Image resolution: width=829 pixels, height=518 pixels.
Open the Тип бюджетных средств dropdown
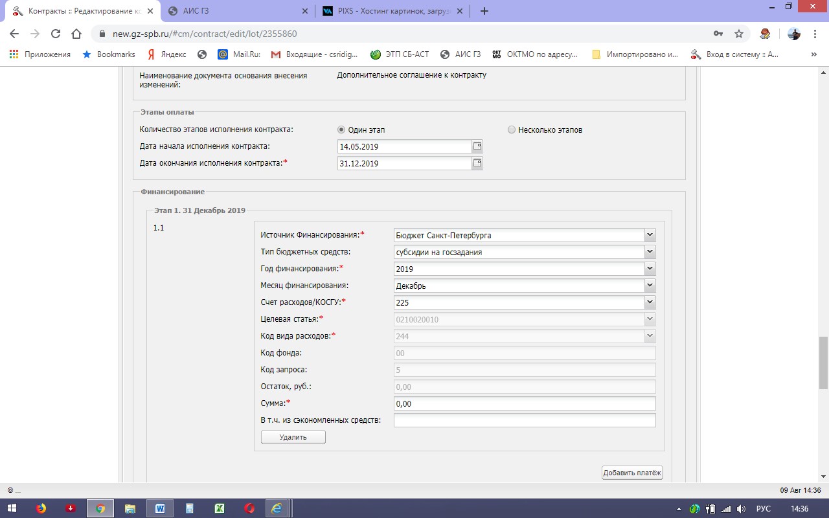coord(650,252)
